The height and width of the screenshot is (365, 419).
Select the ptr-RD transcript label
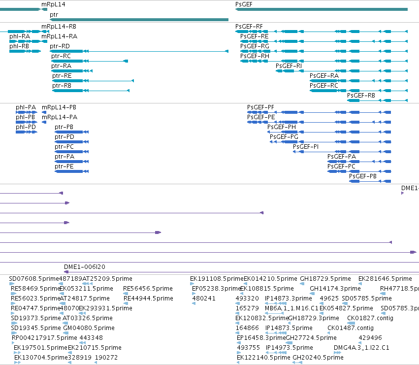tap(60, 46)
